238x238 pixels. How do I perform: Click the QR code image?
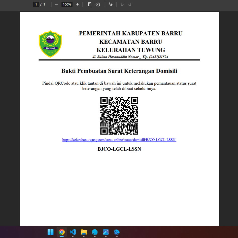pyautogui.click(x=119, y=115)
